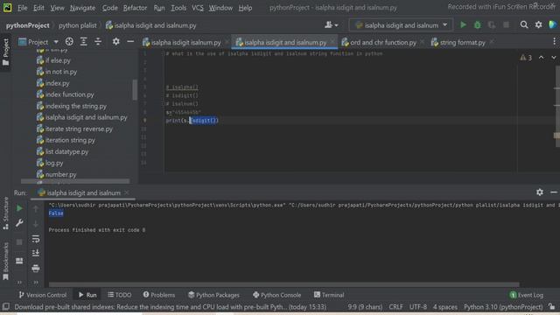The image size is (560, 315).
Task: Toggle soft-wrap in Run console
Action: coord(36,239)
